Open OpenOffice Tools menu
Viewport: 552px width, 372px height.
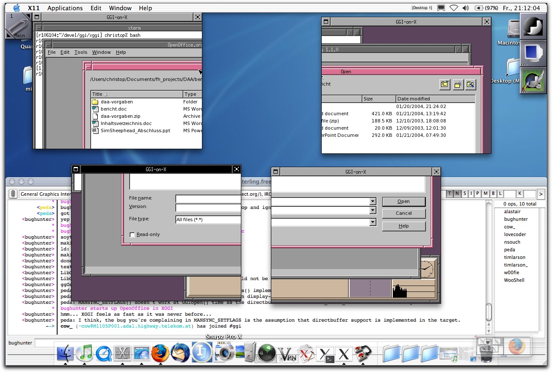coord(81,52)
